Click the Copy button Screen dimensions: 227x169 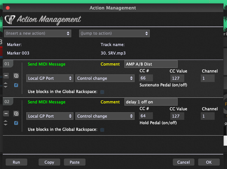pyautogui.click(x=49, y=162)
